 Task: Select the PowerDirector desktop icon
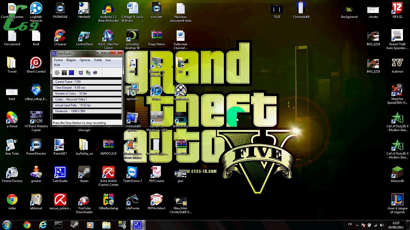(36, 147)
